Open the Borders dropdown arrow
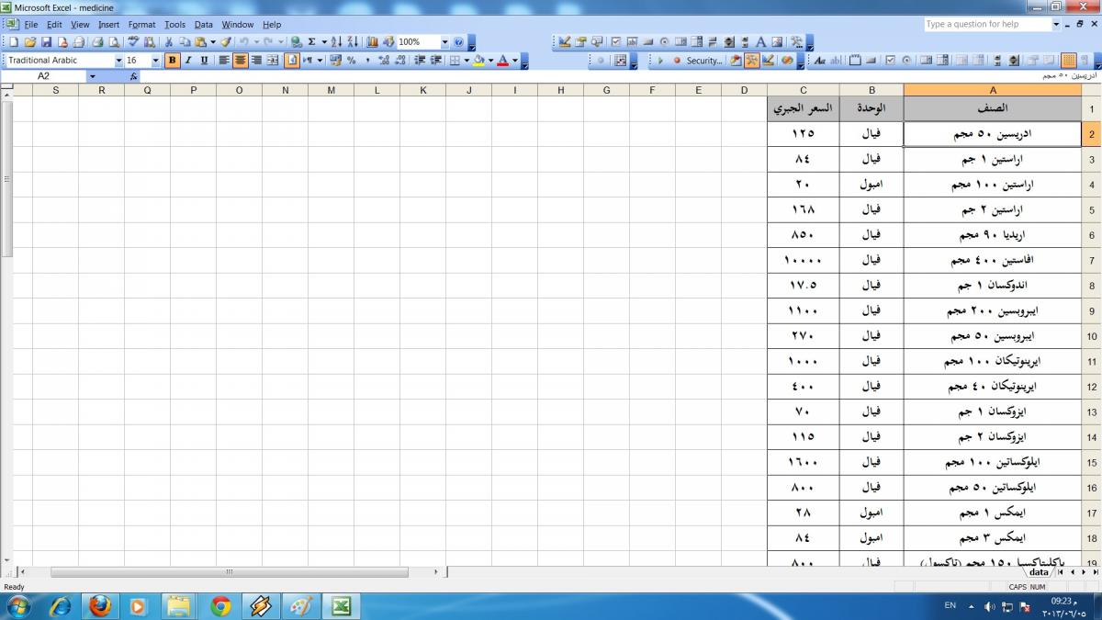Viewport: 1102px width, 620px height. (467, 61)
